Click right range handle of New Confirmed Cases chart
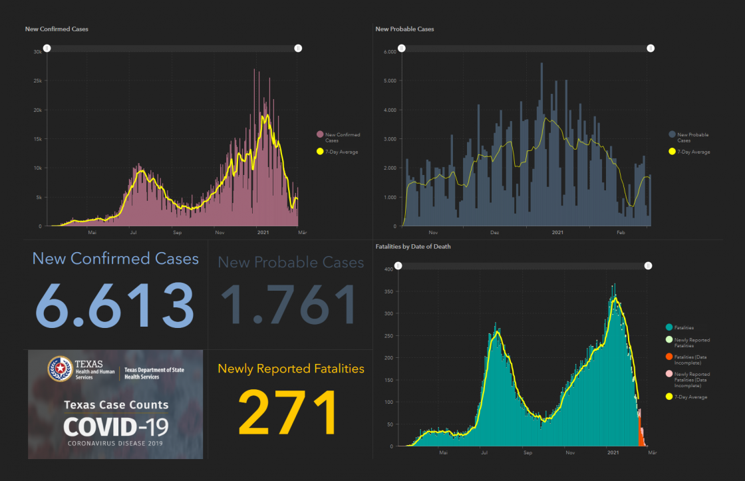This screenshot has height=481, width=745. click(x=298, y=49)
